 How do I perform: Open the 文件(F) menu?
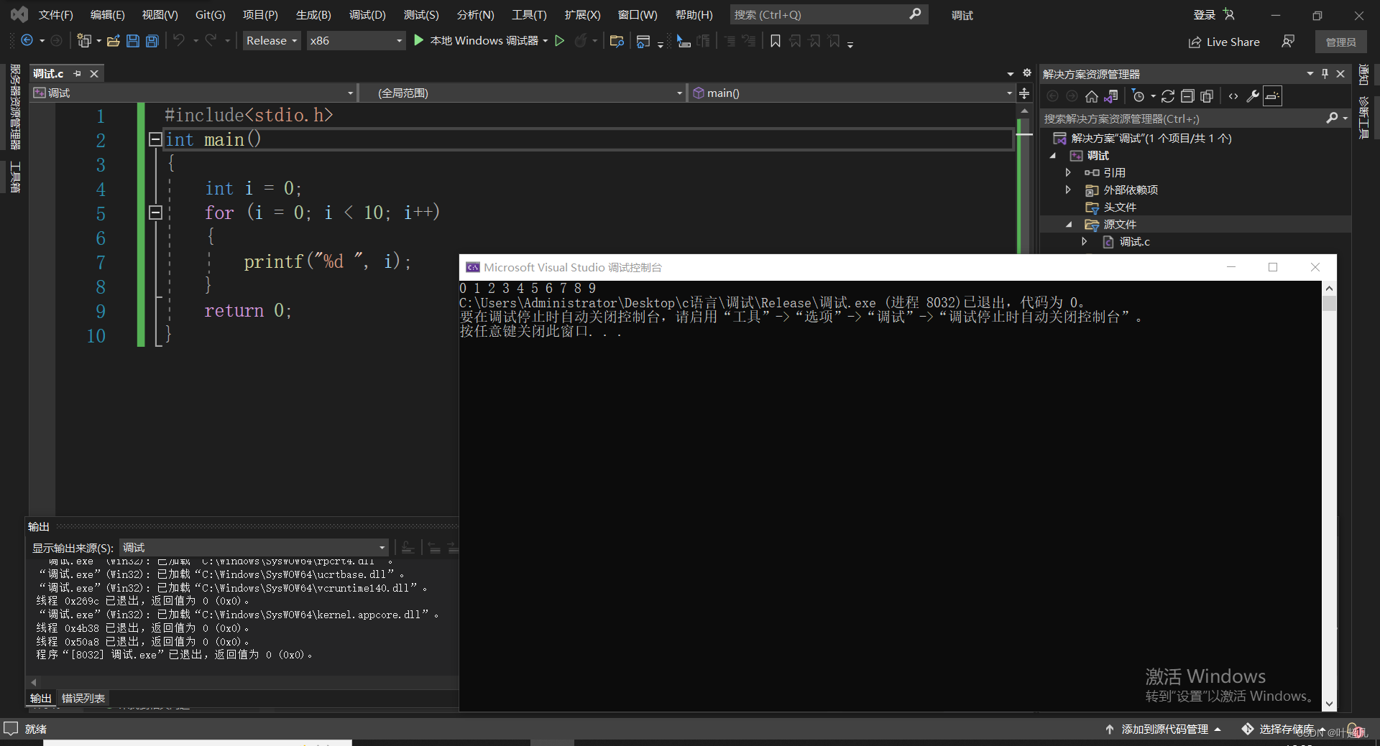coord(56,15)
